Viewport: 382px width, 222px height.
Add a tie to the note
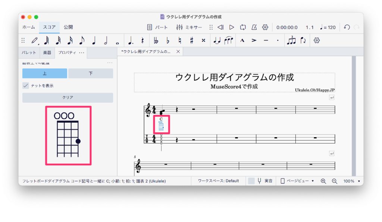point(216,40)
